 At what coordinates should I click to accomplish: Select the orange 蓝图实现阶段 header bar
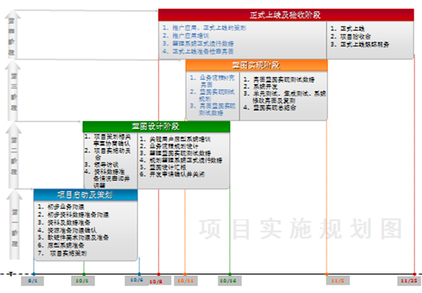[257, 66]
